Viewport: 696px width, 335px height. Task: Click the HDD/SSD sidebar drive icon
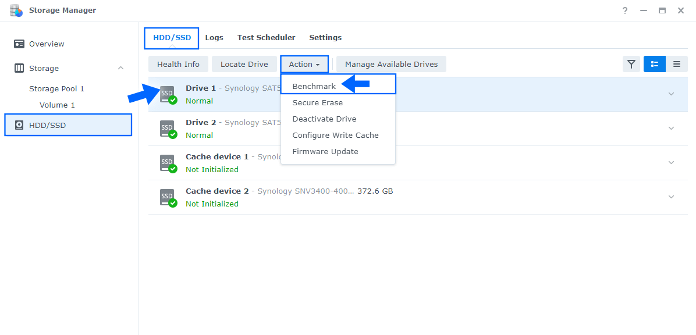(19, 125)
